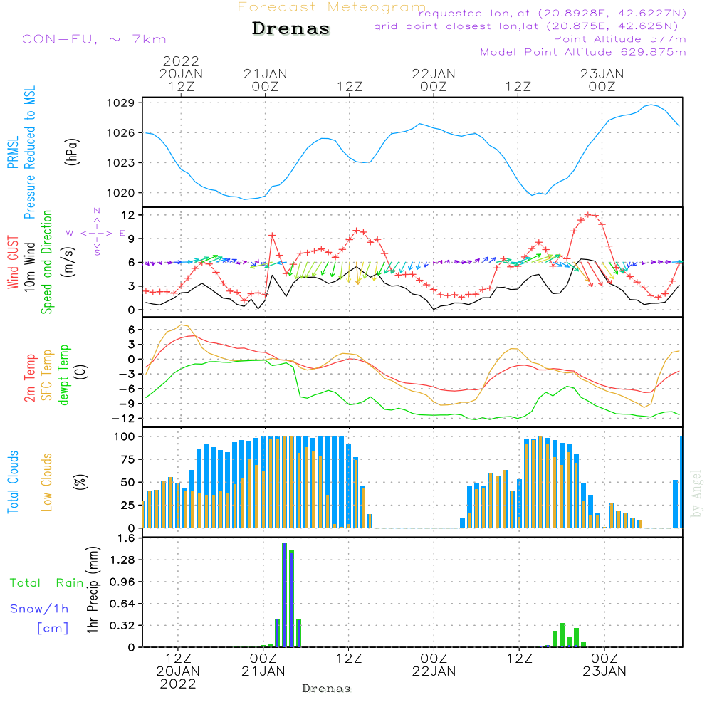Select the 'Pressure Reduced to MSL' axis title

[29, 152]
